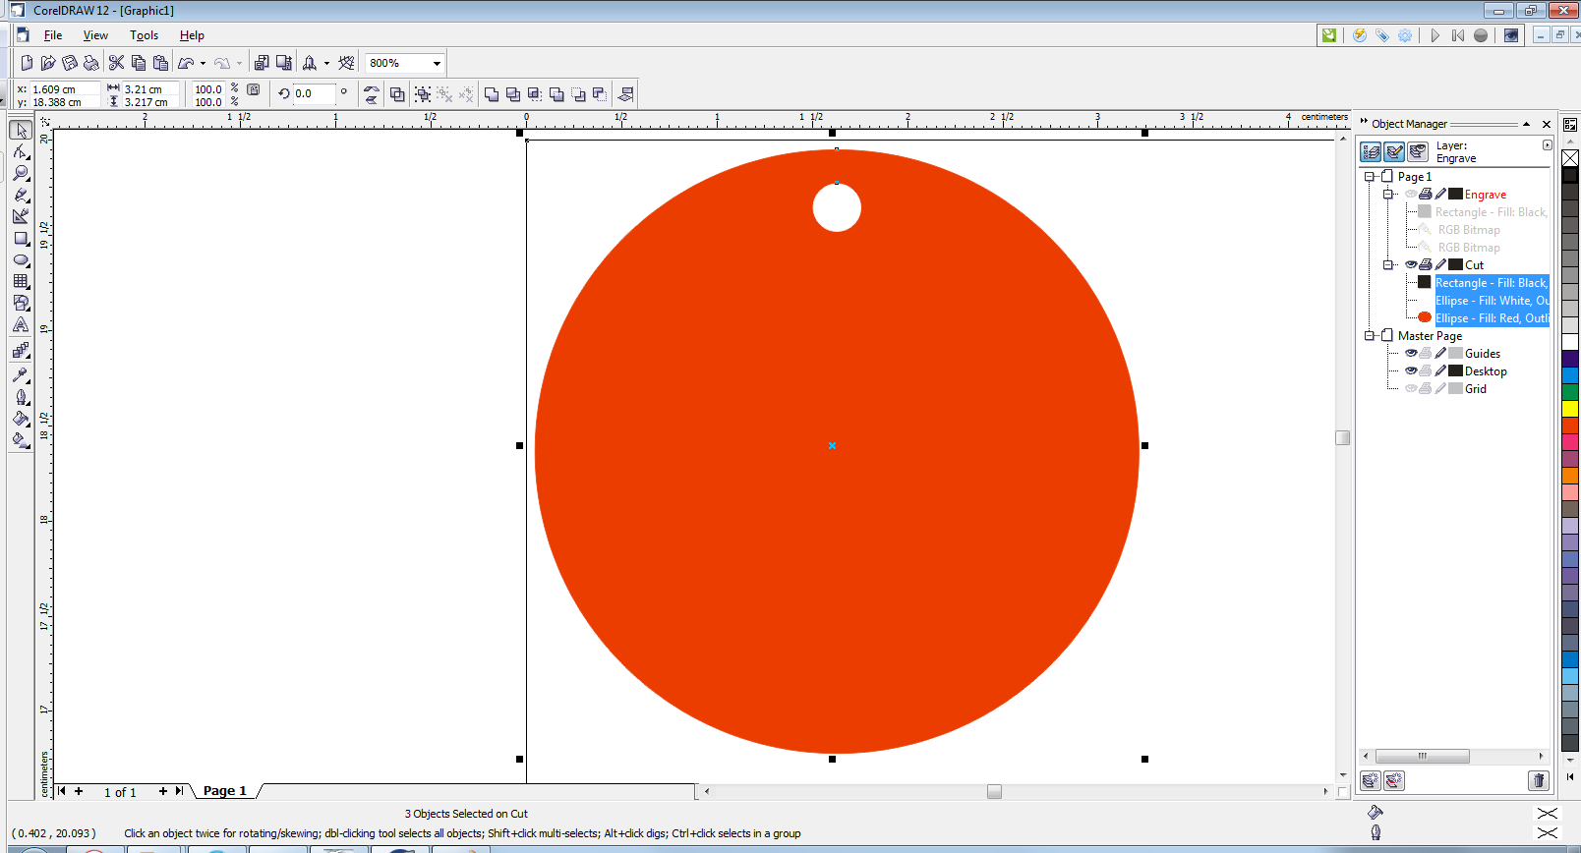Select the Text tool in the toolbox
Screen dimensions: 1581x853
pos(21,325)
